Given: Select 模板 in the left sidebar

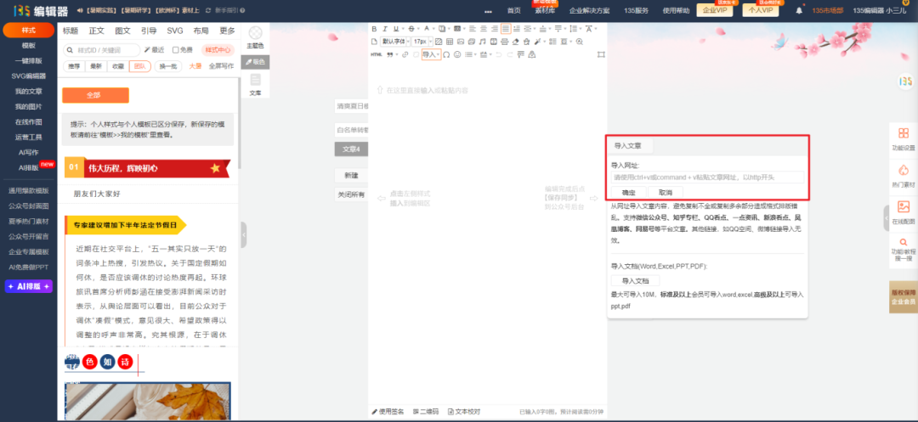Looking at the screenshot, I should [28, 45].
